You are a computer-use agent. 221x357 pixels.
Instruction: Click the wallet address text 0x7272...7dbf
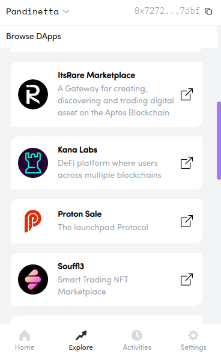click(167, 11)
